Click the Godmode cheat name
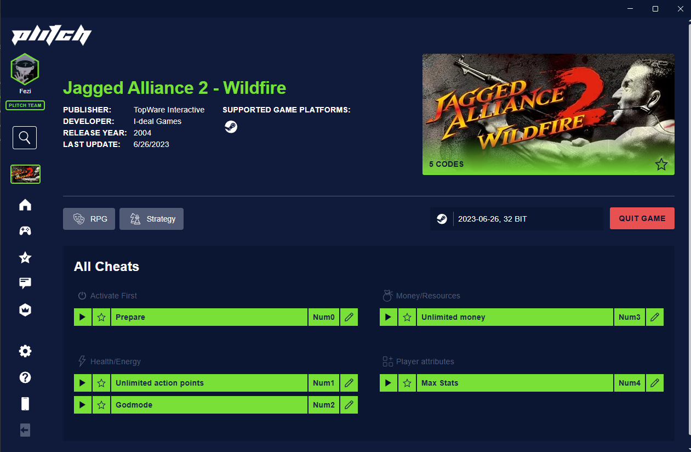This screenshot has height=452, width=691. 134,405
